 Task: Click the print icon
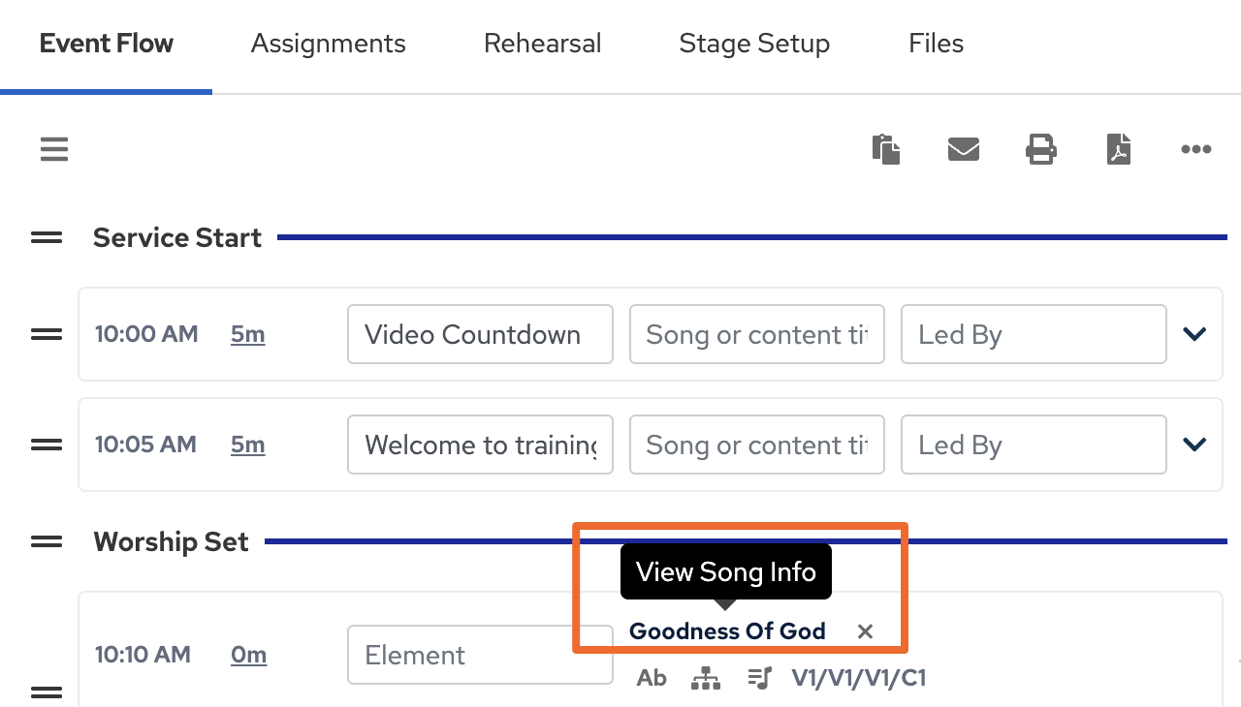1041,149
